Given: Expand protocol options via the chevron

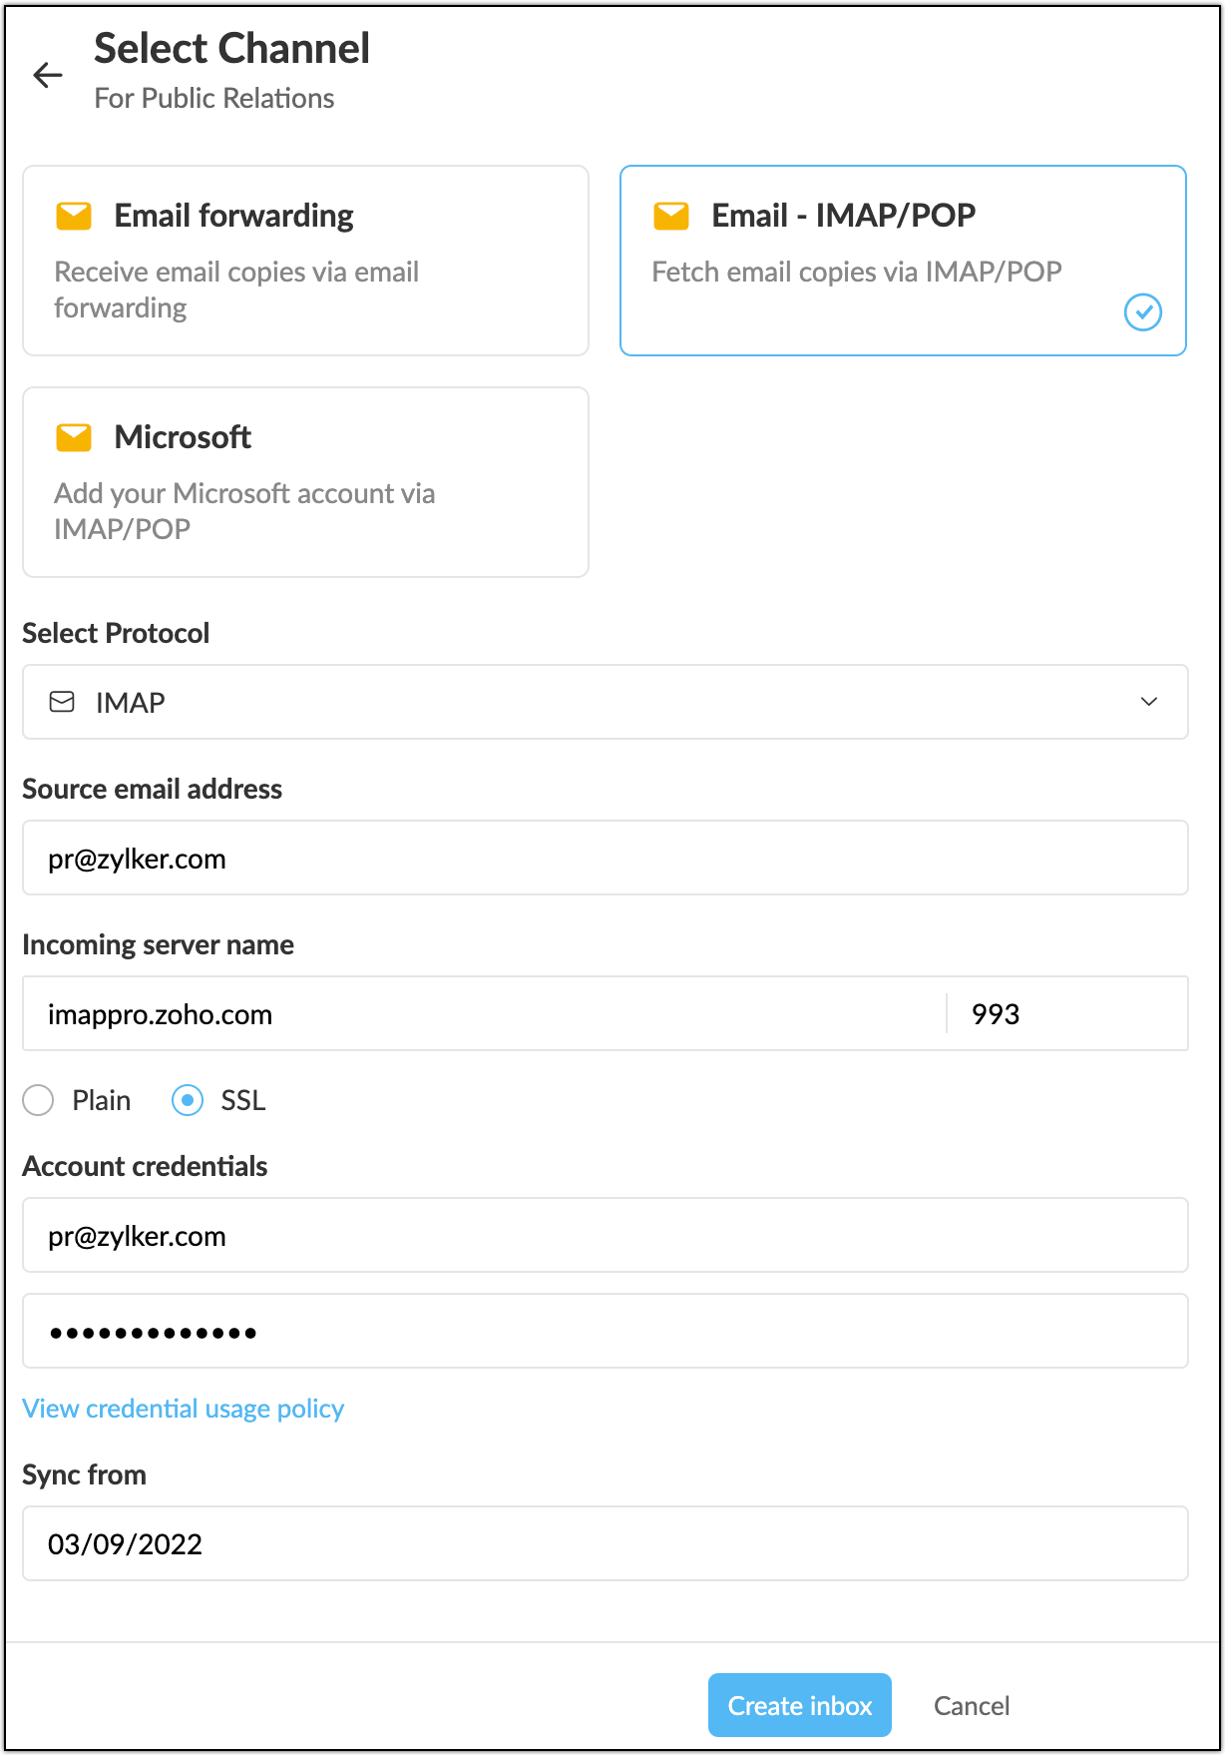Looking at the screenshot, I should pos(1149,702).
